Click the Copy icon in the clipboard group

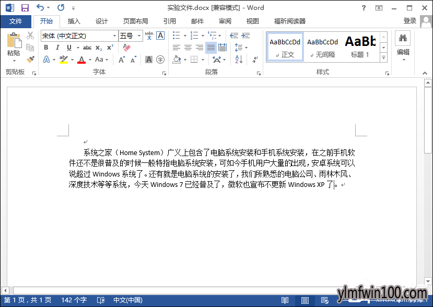click(x=30, y=48)
